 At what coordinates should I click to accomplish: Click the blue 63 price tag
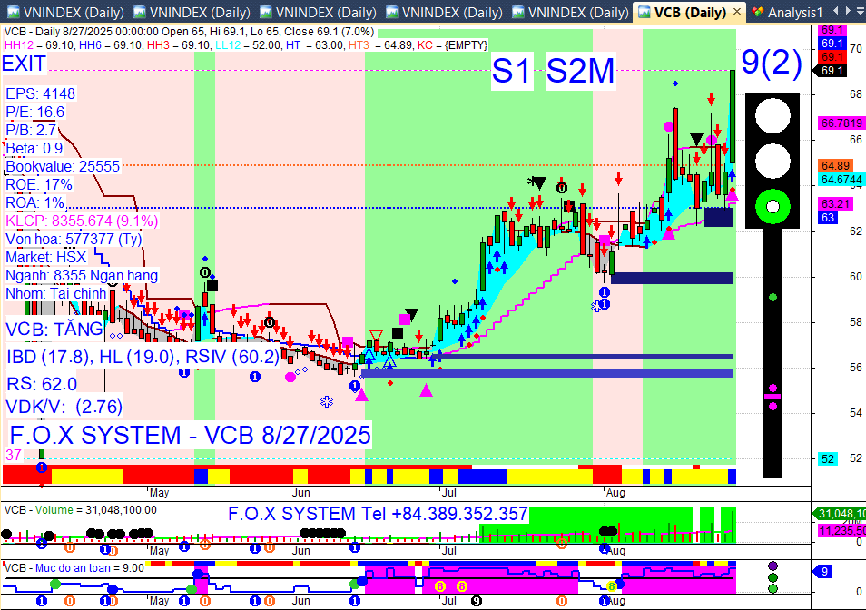(x=828, y=218)
